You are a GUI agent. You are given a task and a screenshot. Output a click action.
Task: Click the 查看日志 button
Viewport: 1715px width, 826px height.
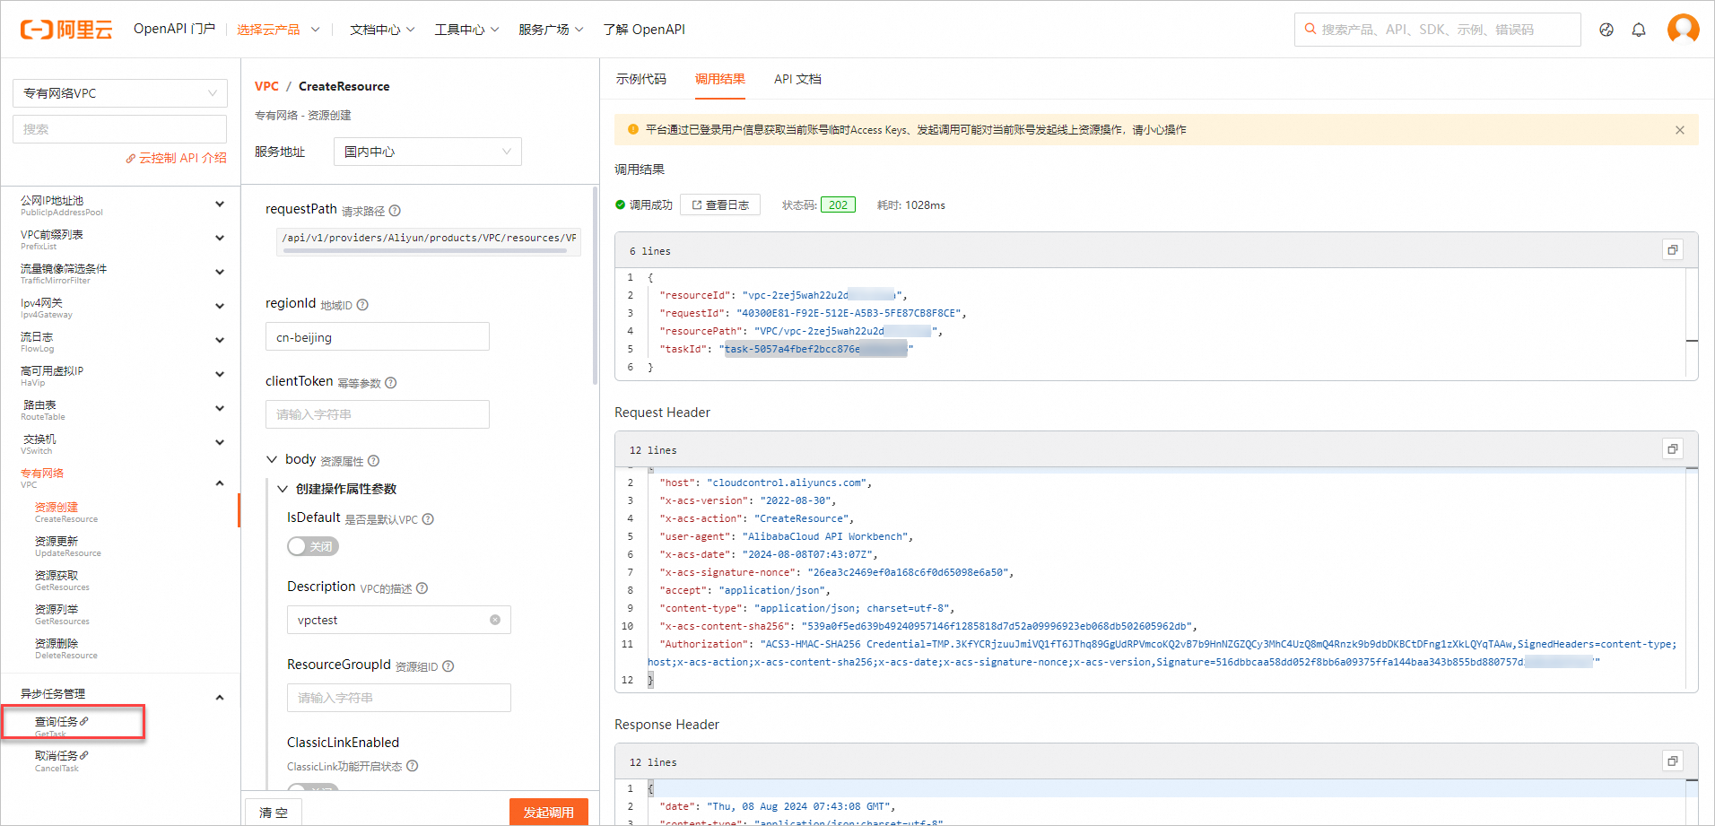click(719, 205)
